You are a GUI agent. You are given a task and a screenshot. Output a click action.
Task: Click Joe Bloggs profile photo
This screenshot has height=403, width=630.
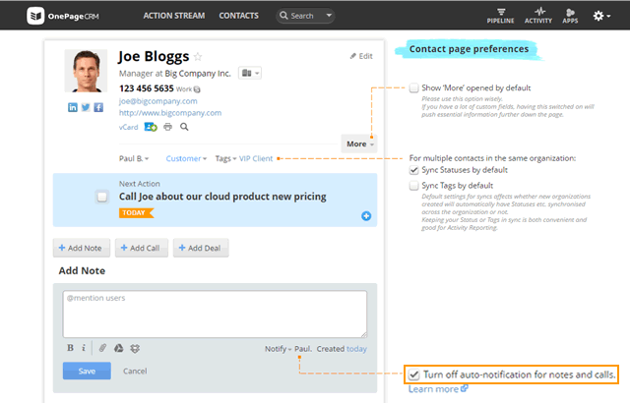coord(86,71)
